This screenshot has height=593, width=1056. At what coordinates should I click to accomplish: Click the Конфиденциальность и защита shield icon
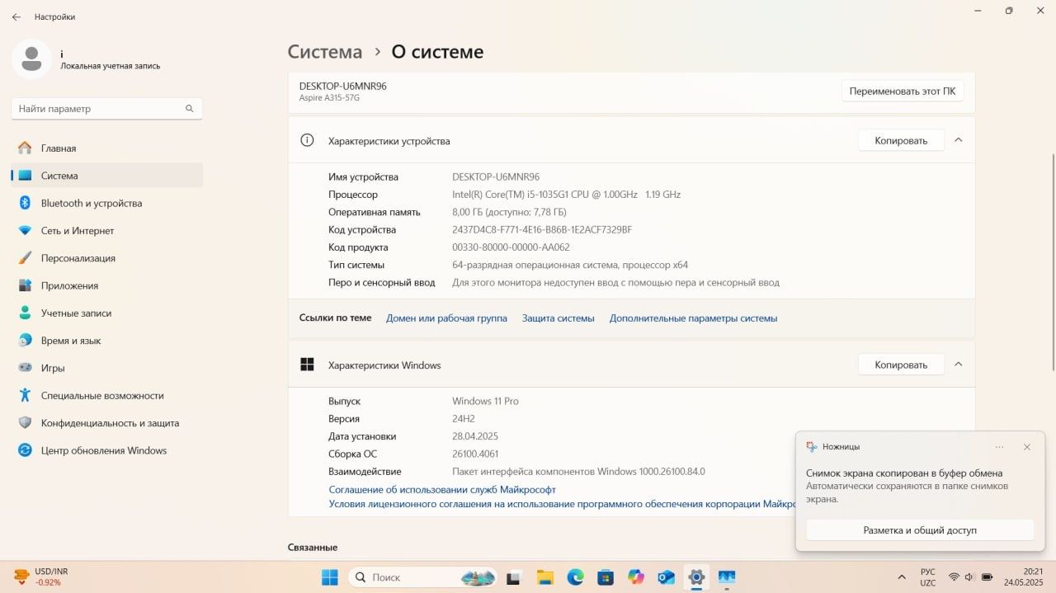(25, 423)
